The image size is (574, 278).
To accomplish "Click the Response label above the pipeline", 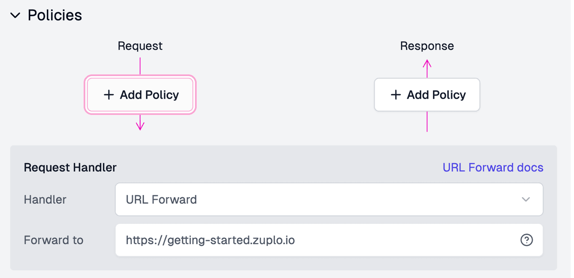I will point(427,45).
